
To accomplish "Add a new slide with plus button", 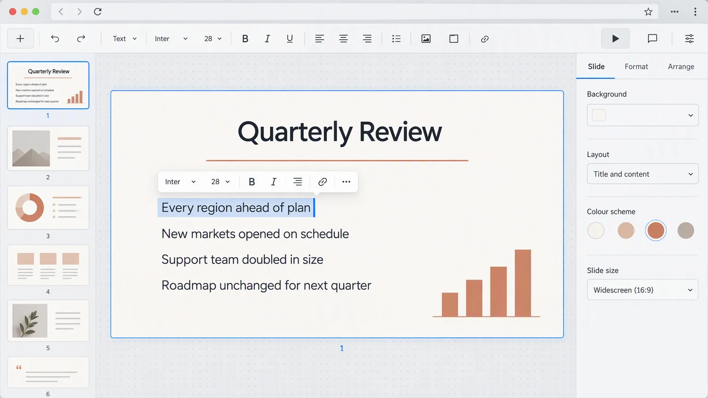I will (x=20, y=39).
